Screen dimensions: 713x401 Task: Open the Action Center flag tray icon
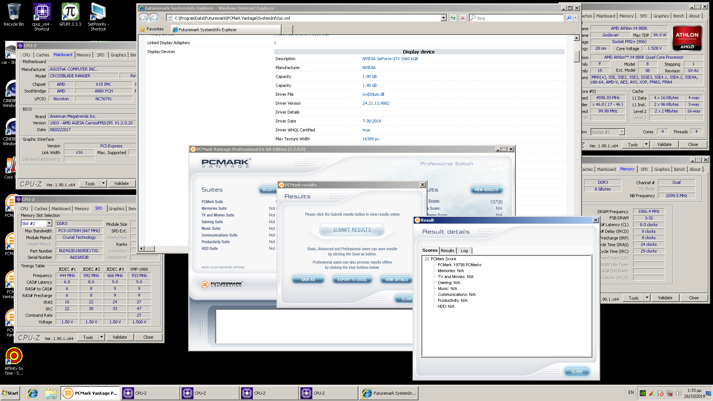(x=661, y=393)
